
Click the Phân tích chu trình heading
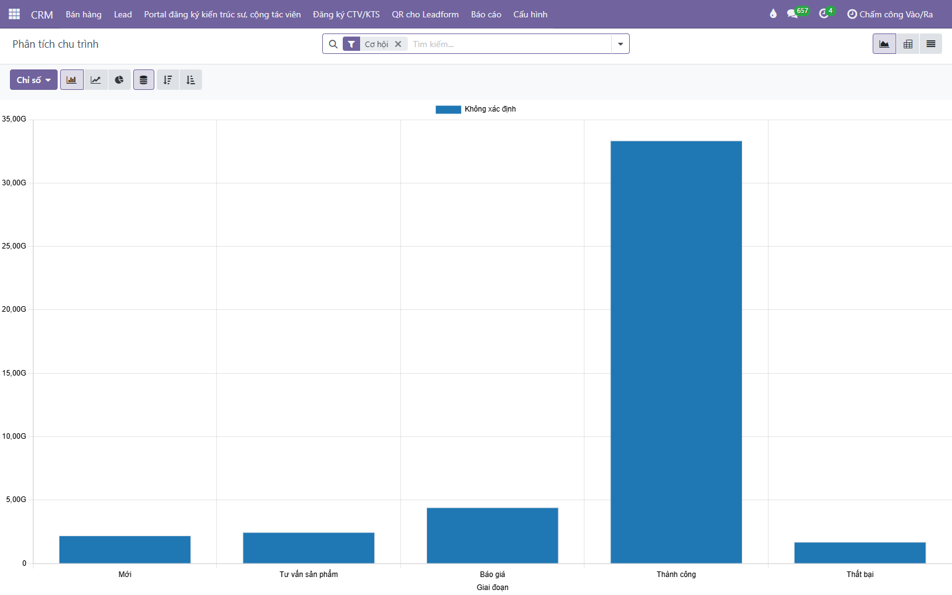click(x=56, y=44)
